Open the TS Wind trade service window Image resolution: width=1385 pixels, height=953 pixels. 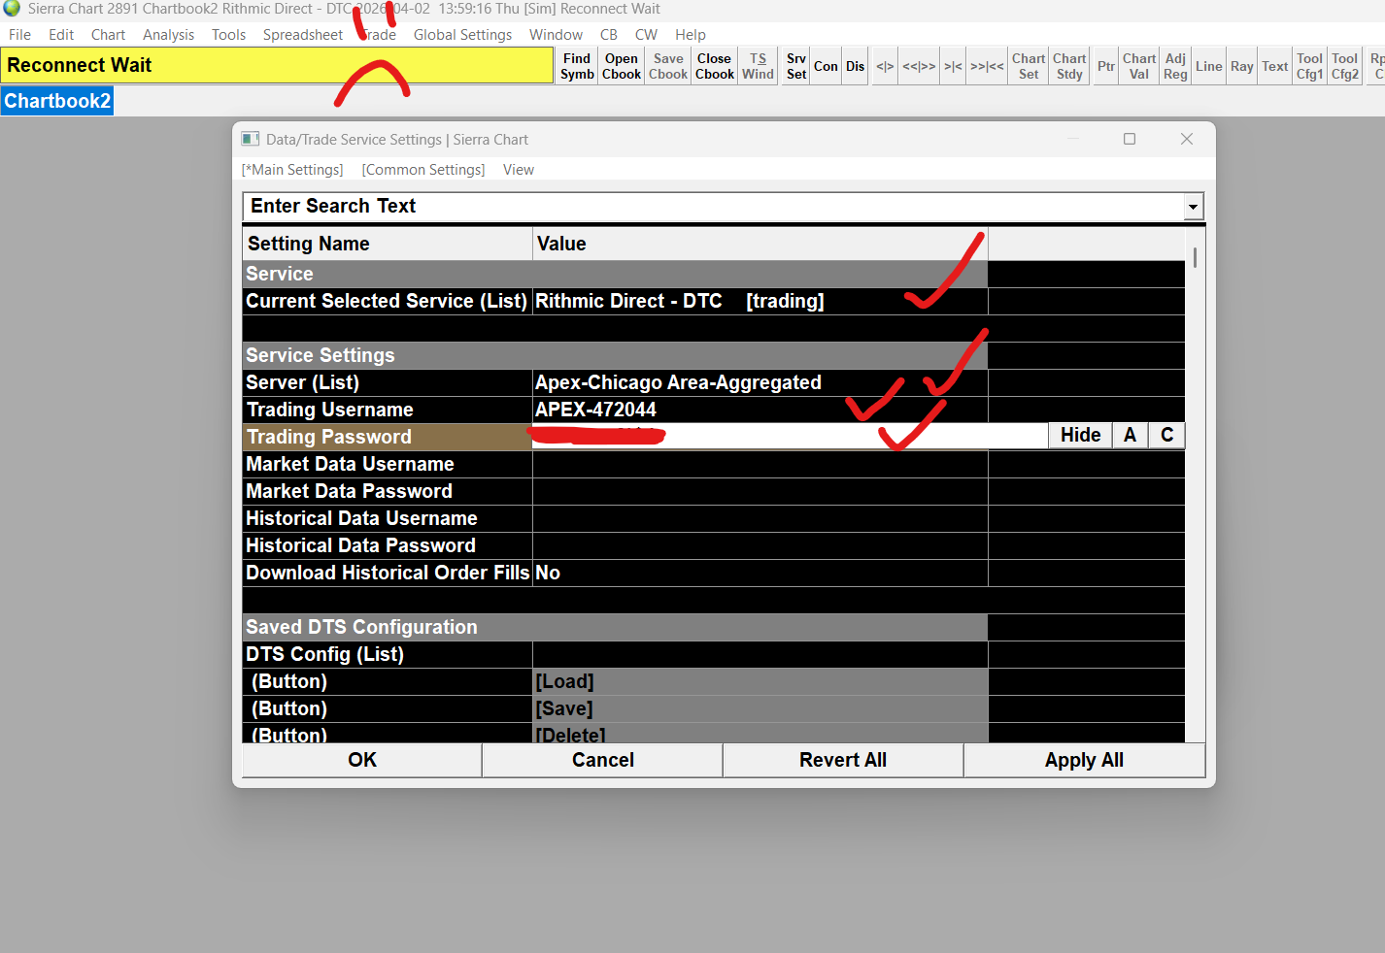pyautogui.click(x=758, y=66)
